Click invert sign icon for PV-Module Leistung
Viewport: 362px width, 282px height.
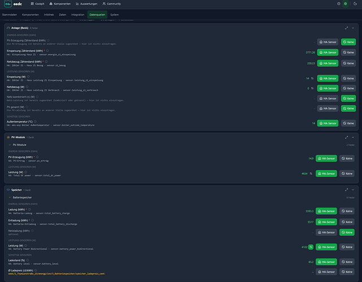click(x=311, y=174)
